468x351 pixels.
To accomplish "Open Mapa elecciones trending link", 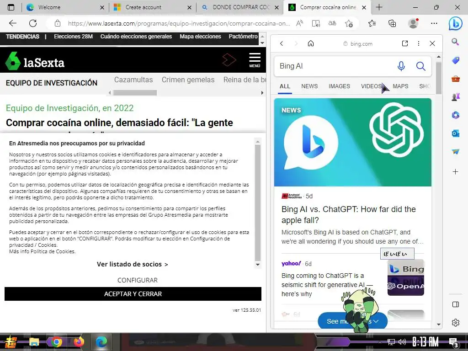I will click(x=200, y=37).
